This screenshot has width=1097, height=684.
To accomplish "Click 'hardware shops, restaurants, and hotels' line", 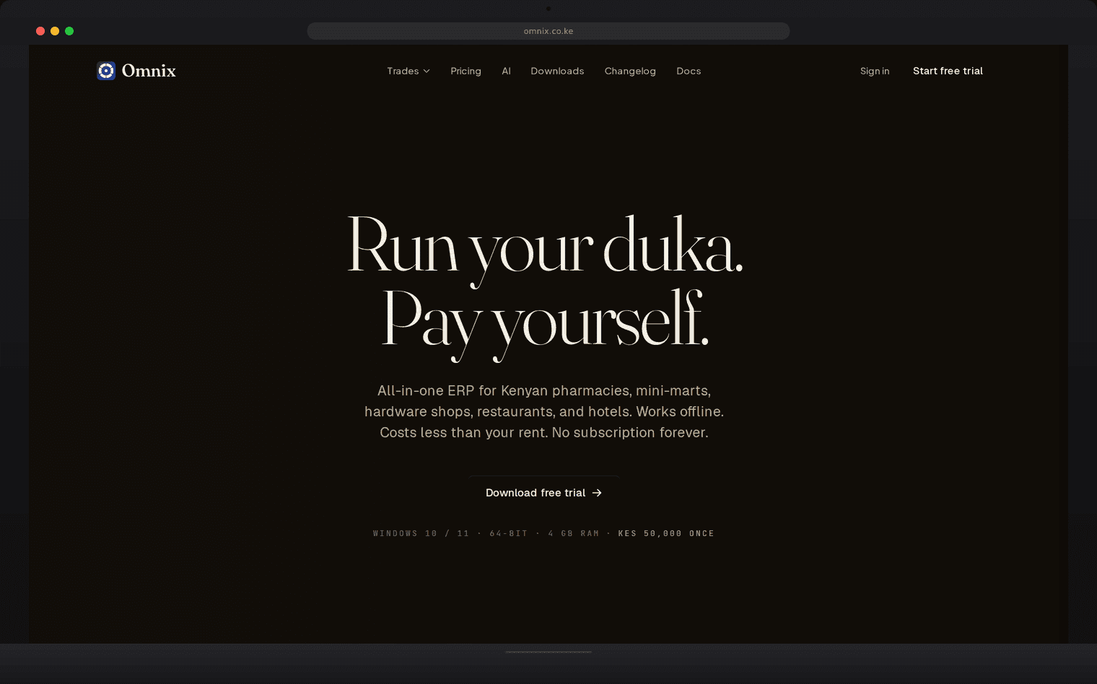I will 498,411.
